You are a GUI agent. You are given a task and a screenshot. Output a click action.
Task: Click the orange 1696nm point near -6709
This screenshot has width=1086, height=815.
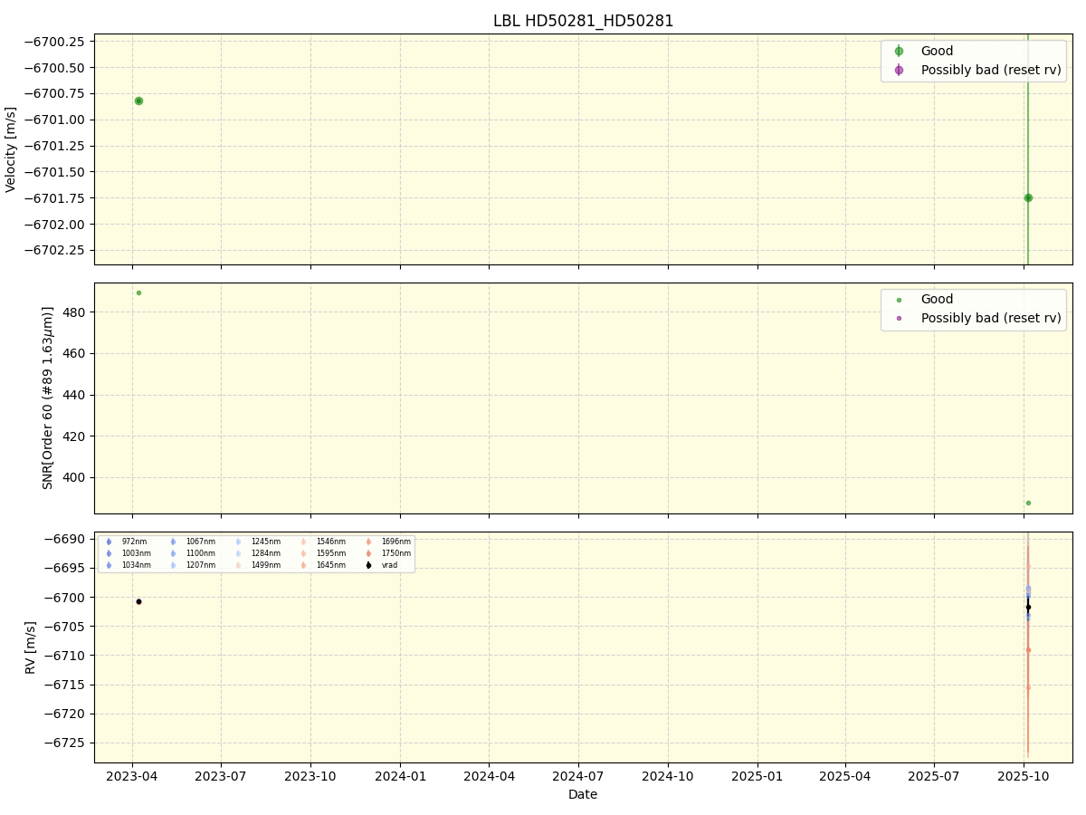point(1028,649)
